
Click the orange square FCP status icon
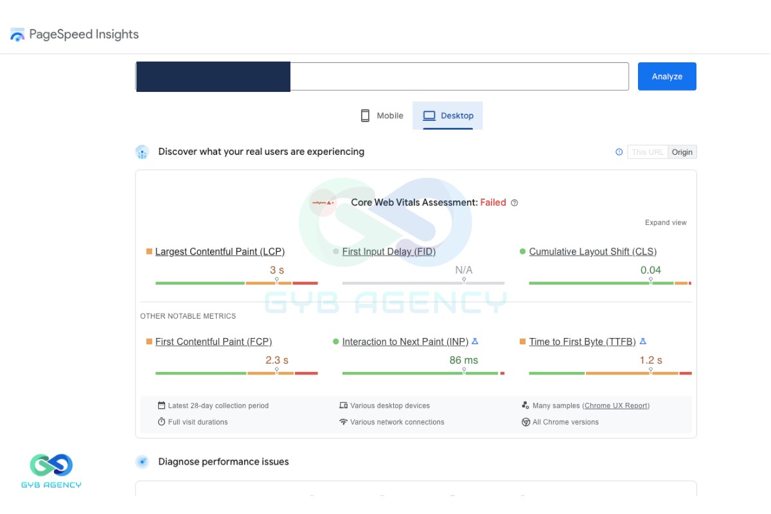pos(149,342)
